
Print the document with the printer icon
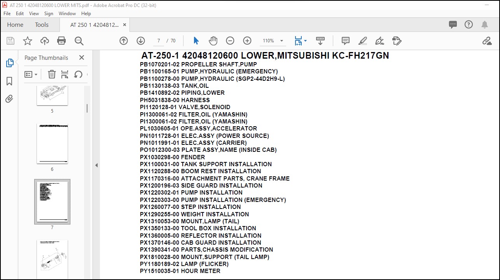(61, 41)
